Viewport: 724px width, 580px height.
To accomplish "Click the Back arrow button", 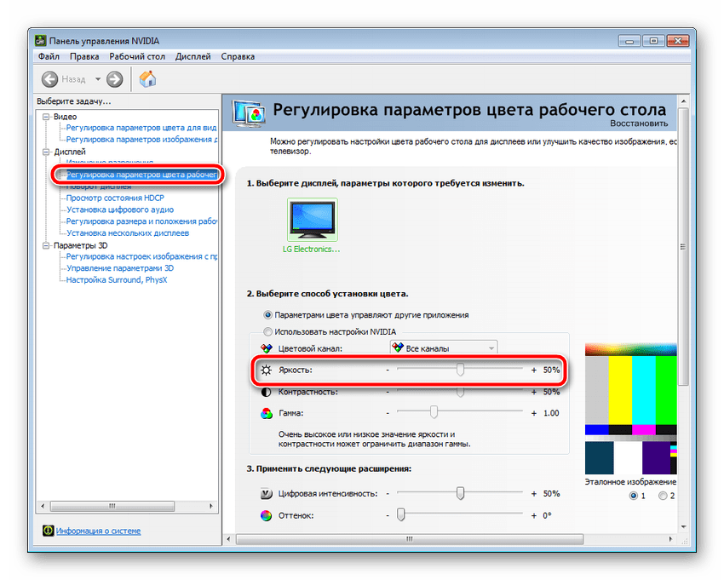I will pyautogui.click(x=51, y=79).
